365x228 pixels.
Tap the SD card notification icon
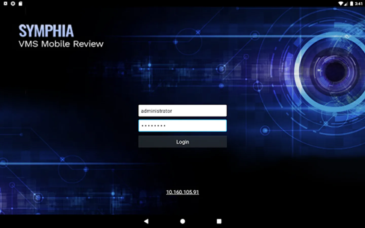(x=21, y=4)
